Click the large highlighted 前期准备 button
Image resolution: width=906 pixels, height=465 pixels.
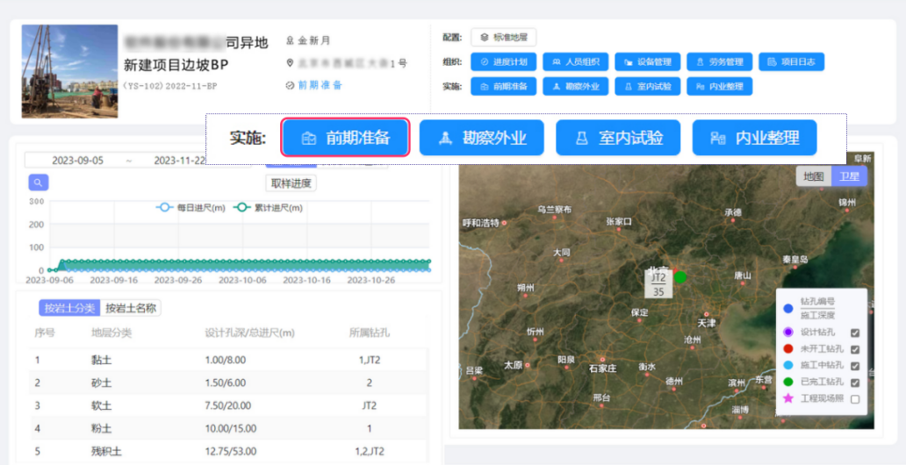point(345,138)
